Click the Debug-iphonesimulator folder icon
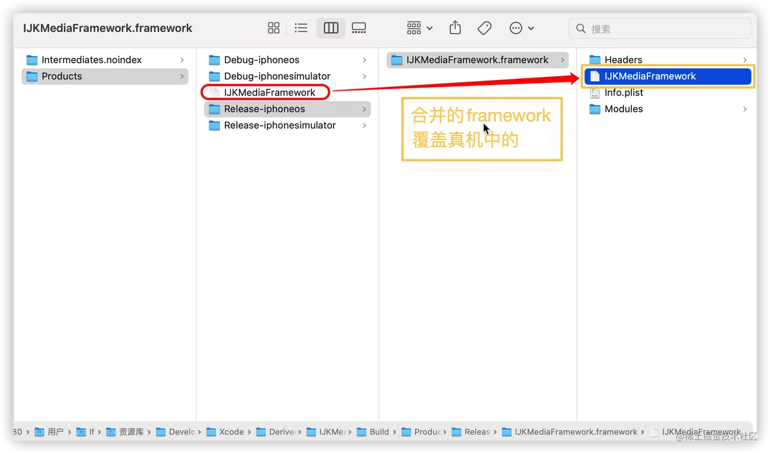 (x=214, y=76)
